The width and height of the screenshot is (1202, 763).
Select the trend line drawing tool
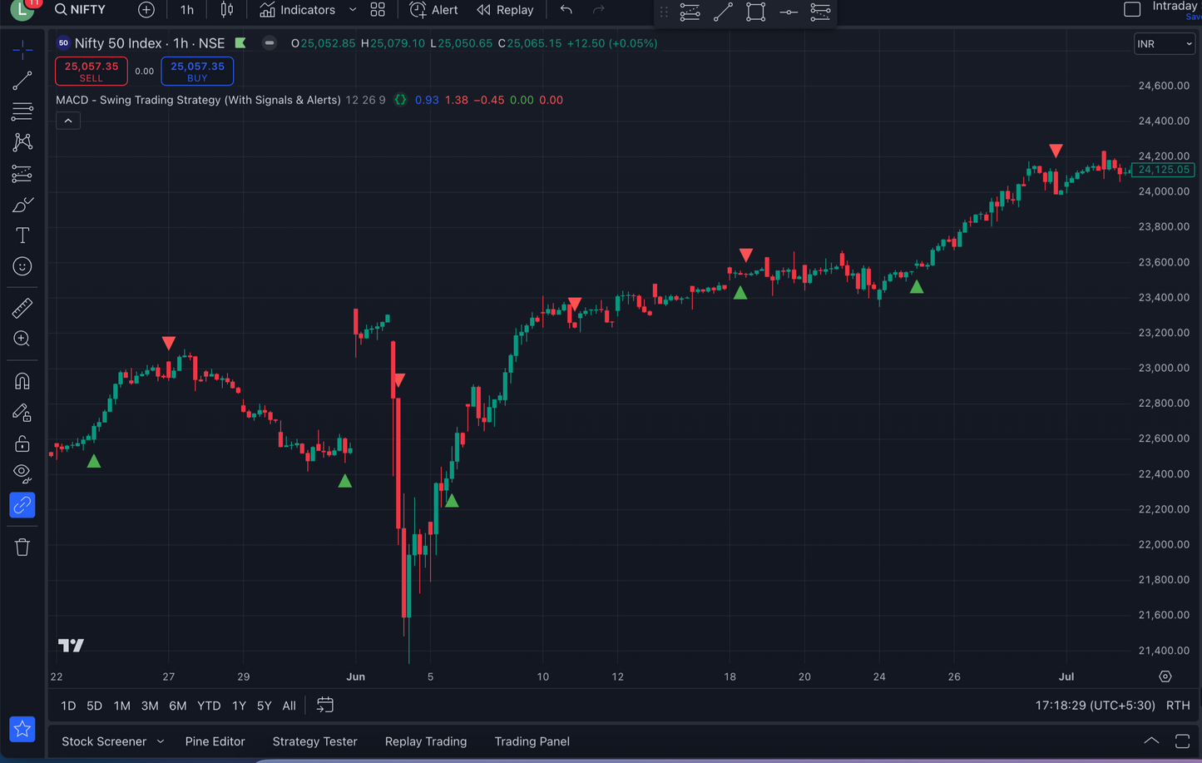[22, 81]
